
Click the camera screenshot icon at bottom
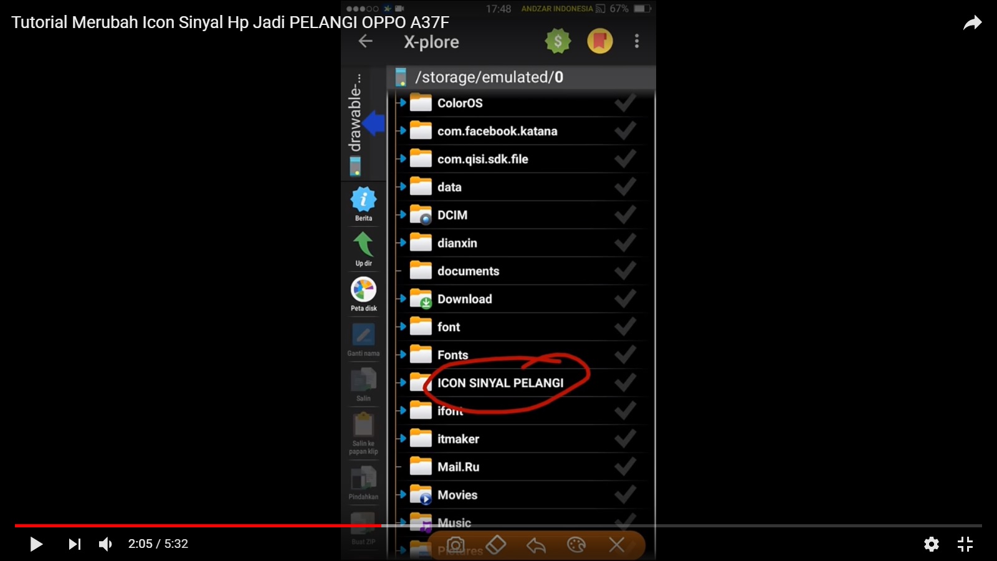tap(457, 545)
